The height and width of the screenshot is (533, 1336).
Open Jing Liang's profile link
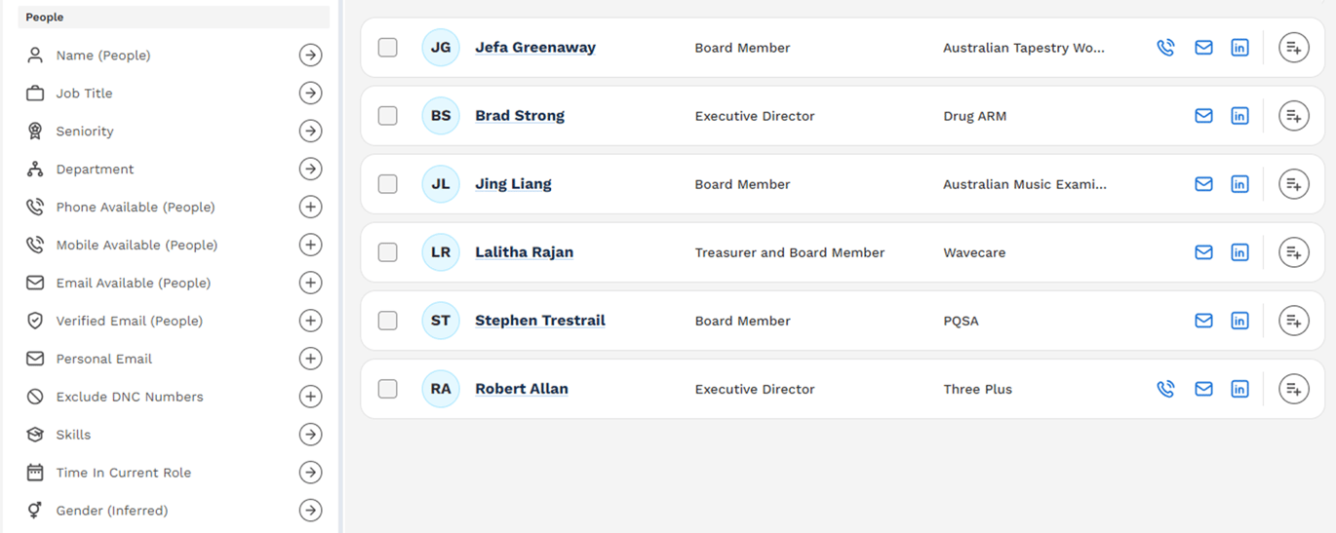tap(513, 184)
